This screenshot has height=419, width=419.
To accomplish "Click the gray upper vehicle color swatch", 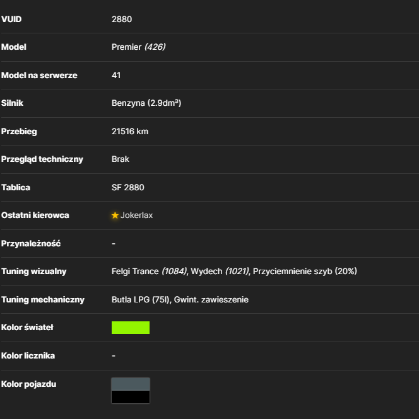I will coord(131,384).
